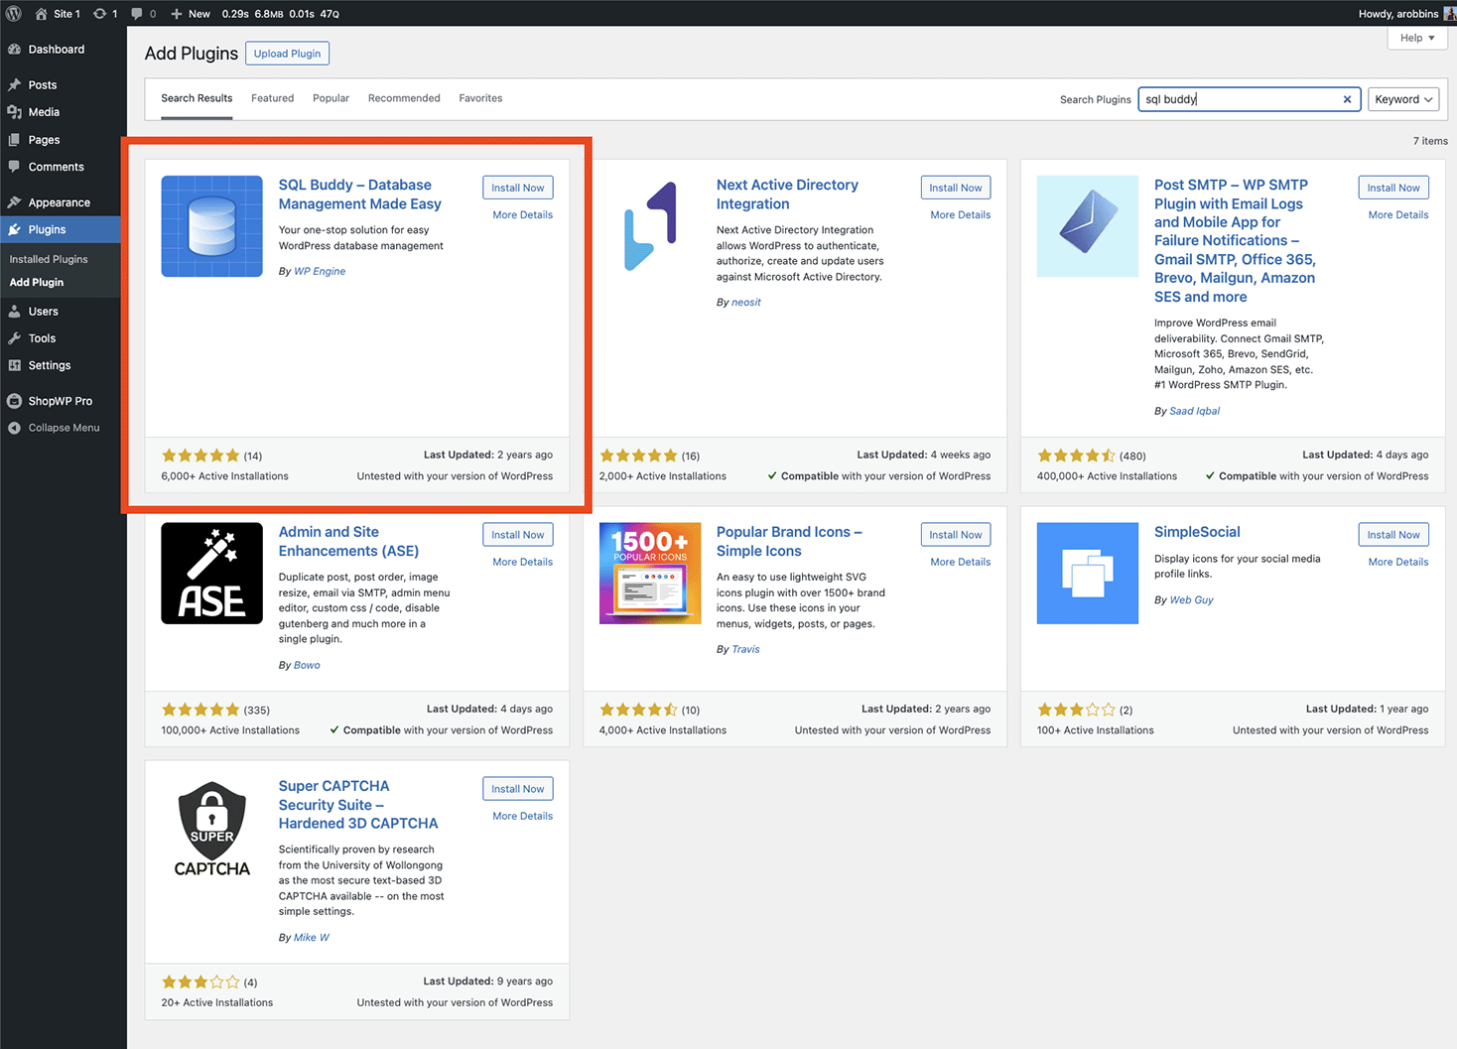This screenshot has height=1049, width=1457.
Task: Click the New plus icon in admin bar
Action: pos(176,14)
